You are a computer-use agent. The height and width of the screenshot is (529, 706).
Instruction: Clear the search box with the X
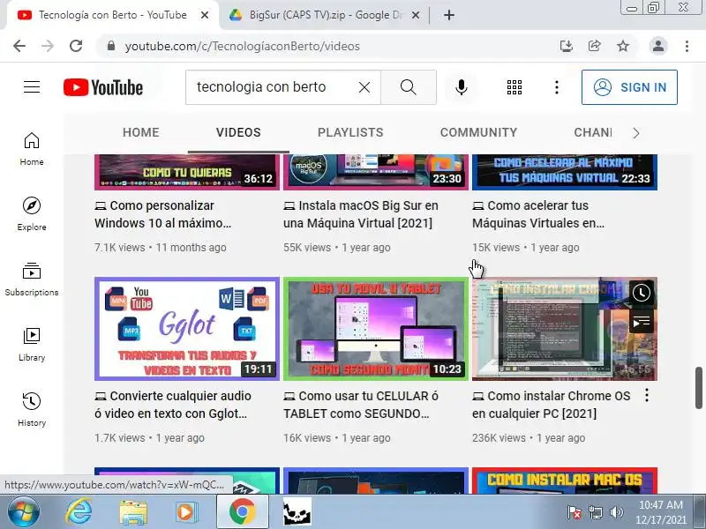tap(364, 87)
